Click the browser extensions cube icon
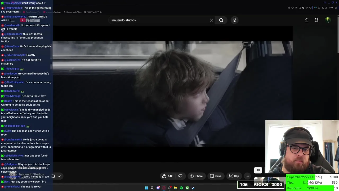Image resolution: width=339 pixels, height=191 pixels. click(x=319, y=8)
